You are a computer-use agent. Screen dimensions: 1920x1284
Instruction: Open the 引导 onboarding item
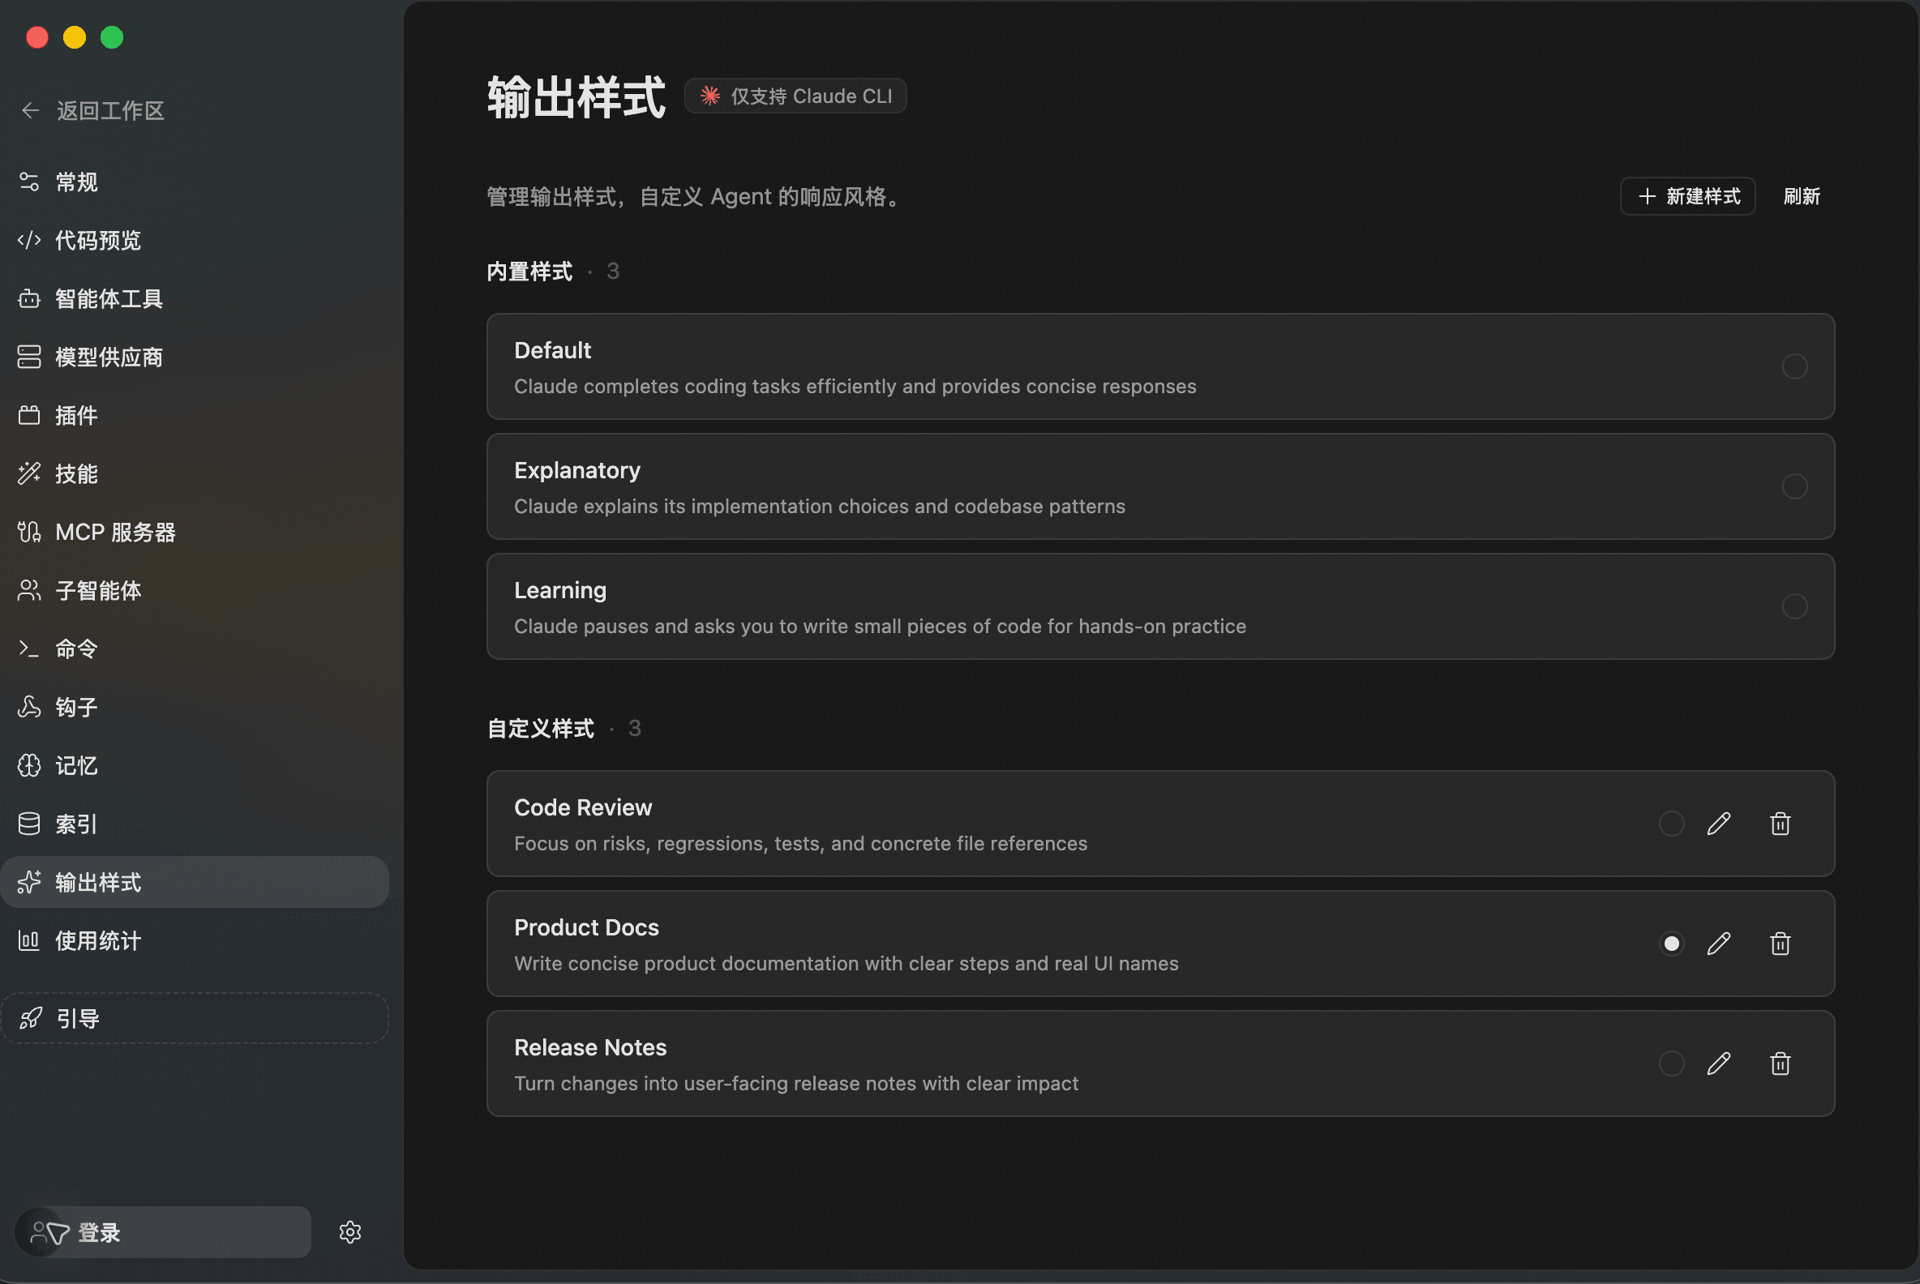(x=195, y=1019)
